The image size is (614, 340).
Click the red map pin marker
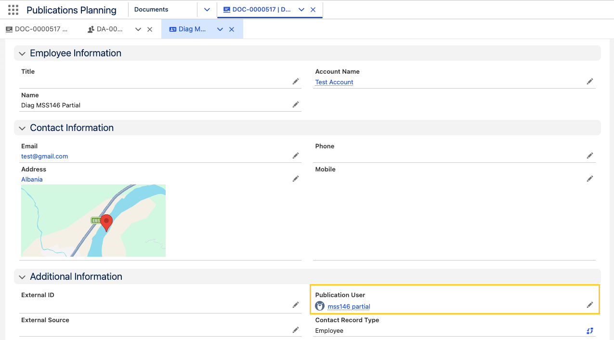point(106,223)
